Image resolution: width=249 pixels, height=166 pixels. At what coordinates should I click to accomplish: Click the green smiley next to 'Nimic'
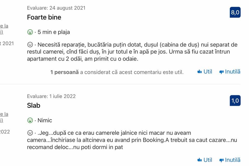pos(30,120)
